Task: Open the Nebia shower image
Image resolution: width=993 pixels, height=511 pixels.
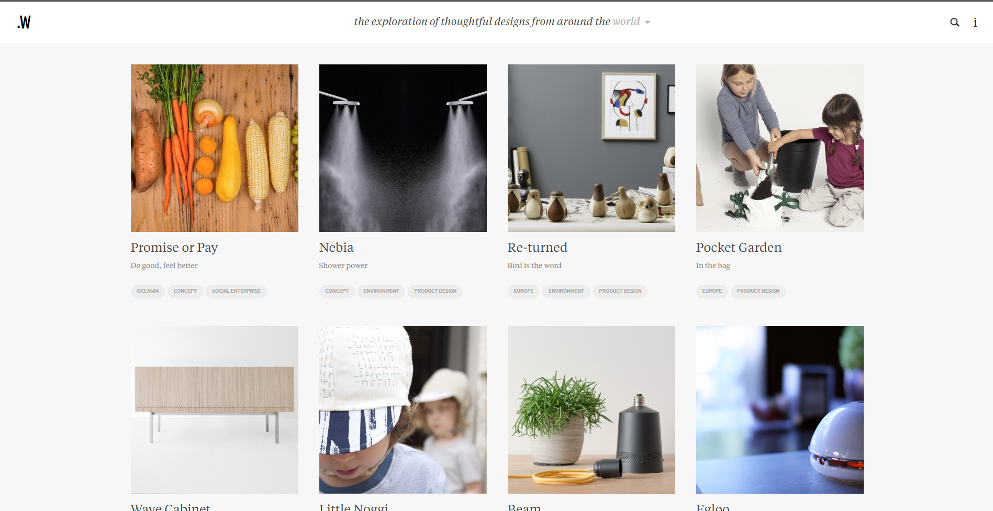Action: [x=403, y=148]
